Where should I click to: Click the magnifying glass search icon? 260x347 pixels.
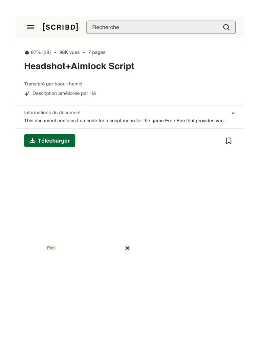226,27
